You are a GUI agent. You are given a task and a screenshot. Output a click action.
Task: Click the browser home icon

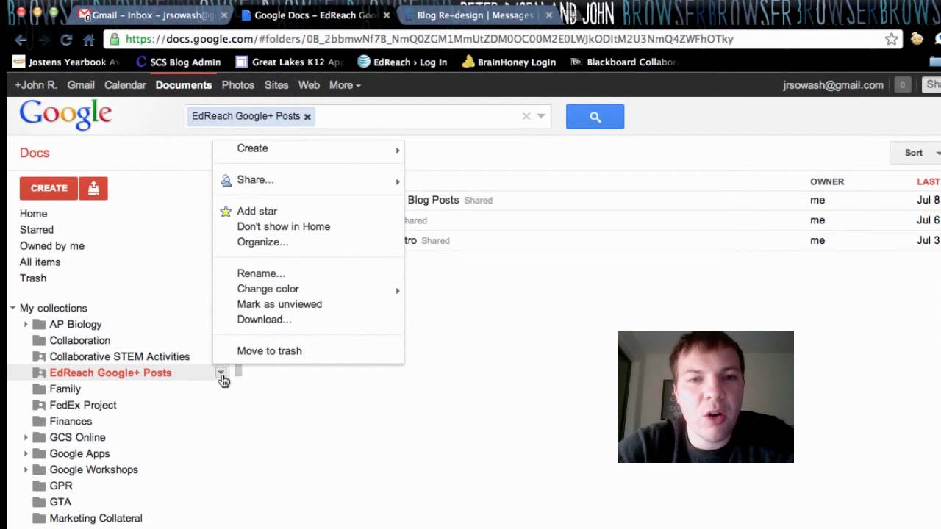[x=89, y=40]
